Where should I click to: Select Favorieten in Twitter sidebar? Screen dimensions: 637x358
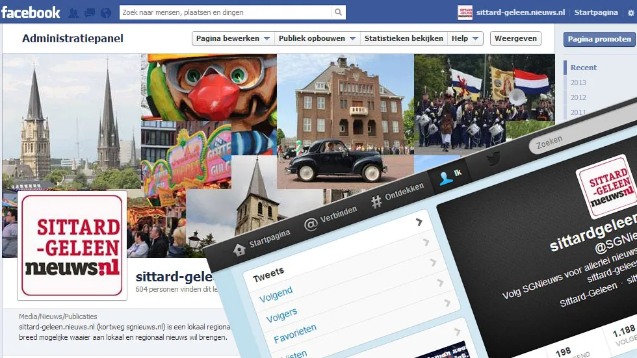coord(294,334)
